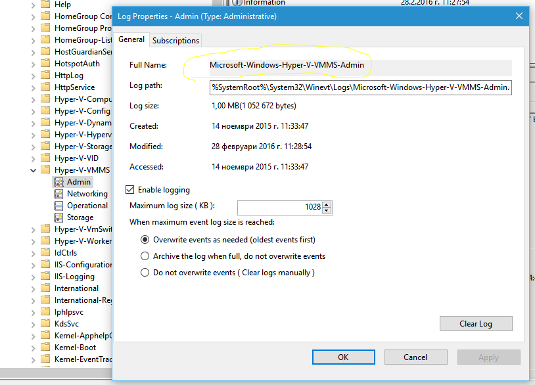
Task: Collapse the Hyper-V-VMMS tree node
Action: (34, 170)
